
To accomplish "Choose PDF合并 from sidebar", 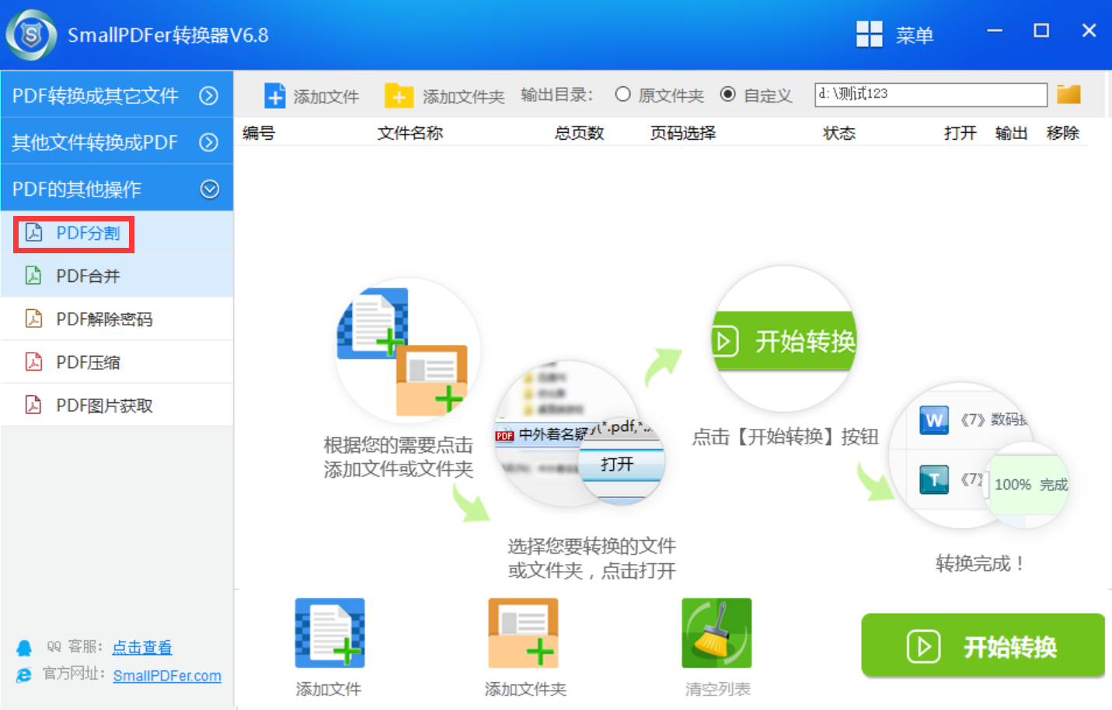I will coord(117,276).
